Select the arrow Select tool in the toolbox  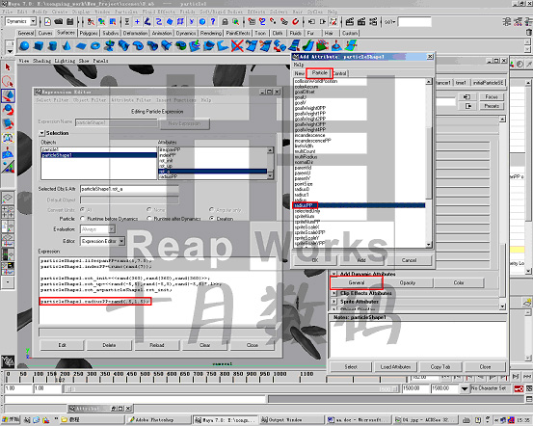(8, 67)
